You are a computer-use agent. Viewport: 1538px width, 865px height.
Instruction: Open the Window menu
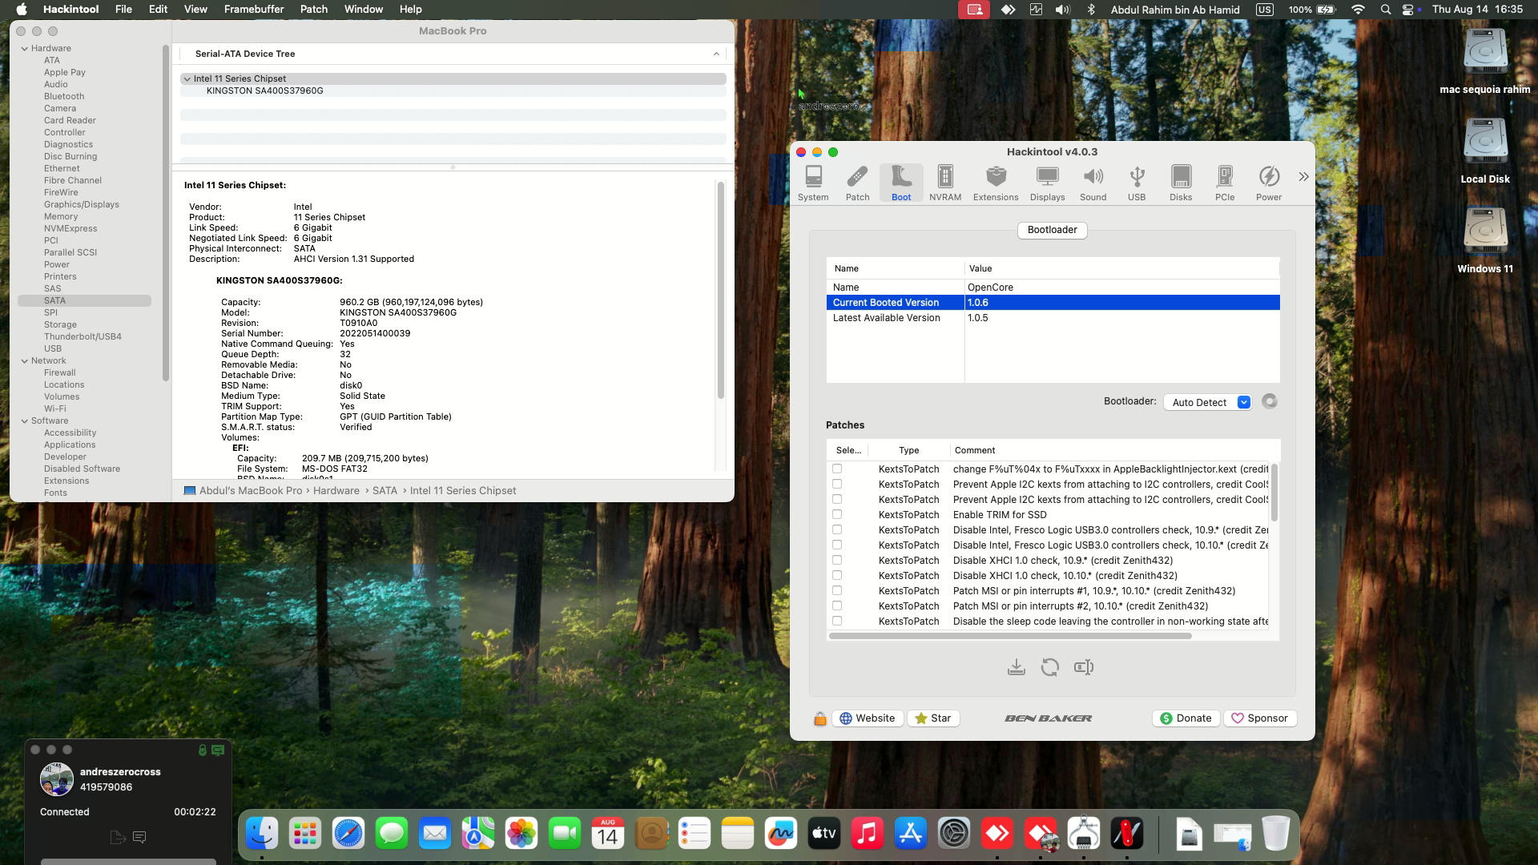click(364, 10)
